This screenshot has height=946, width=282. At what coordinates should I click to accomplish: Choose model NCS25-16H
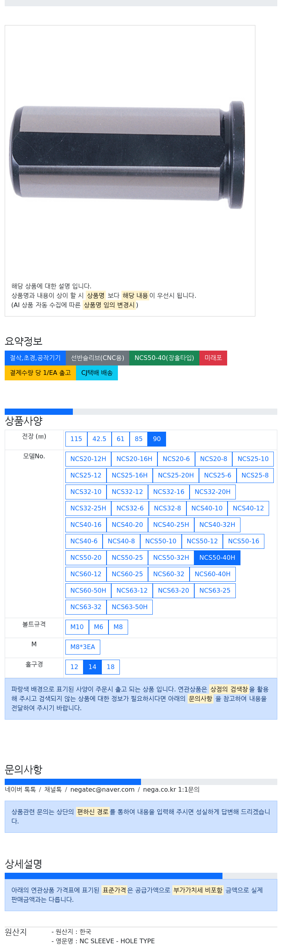130,476
